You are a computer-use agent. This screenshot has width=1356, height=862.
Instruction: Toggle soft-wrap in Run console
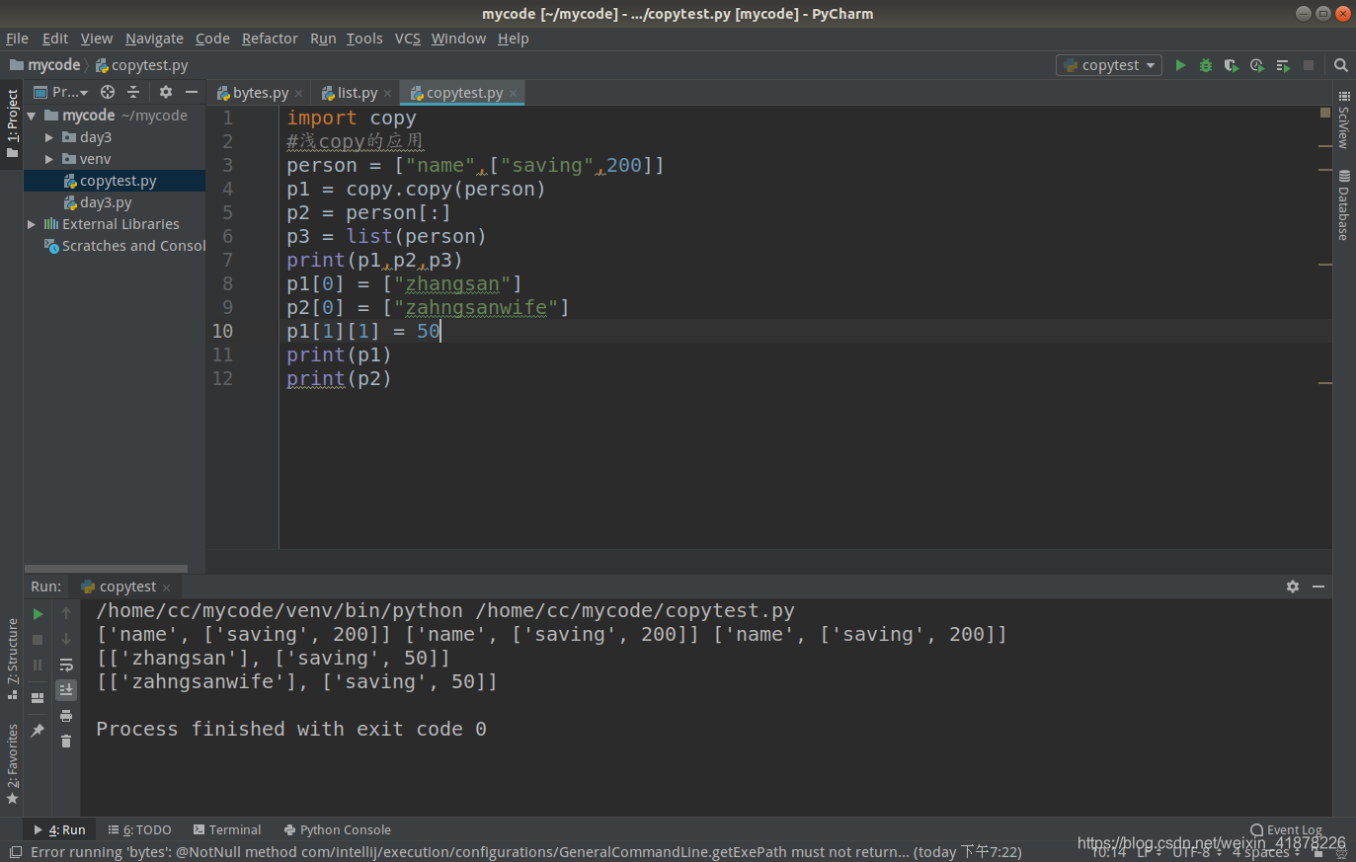[66, 665]
